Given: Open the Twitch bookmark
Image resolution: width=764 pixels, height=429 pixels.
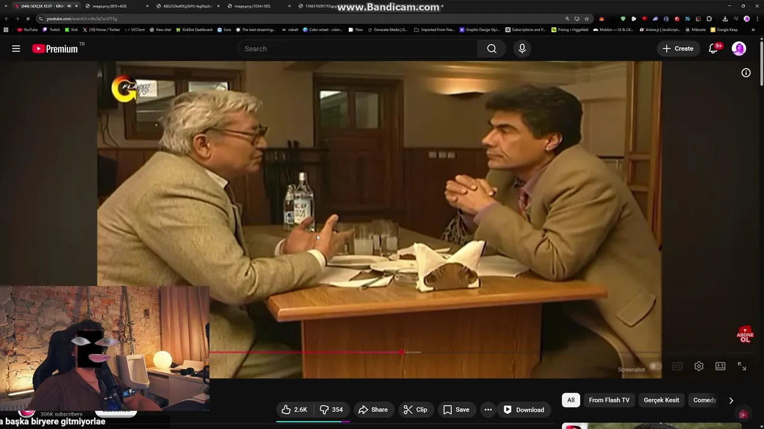Looking at the screenshot, I should tap(51, 29).
